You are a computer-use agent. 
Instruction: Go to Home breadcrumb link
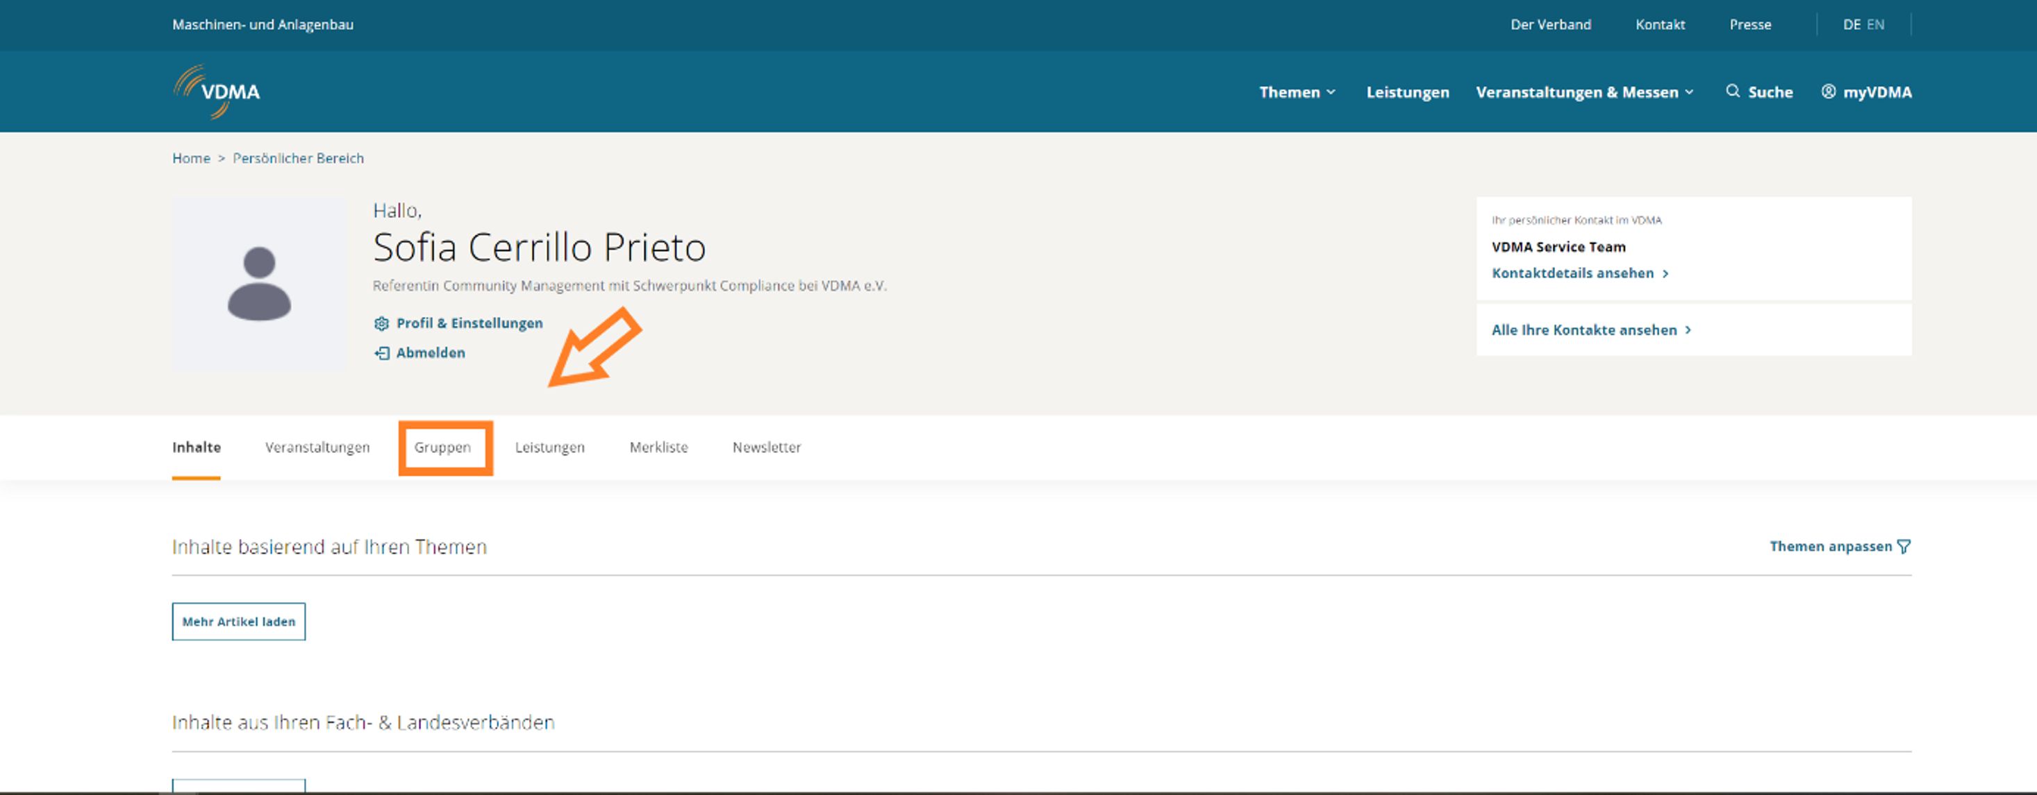click(192, 159)
